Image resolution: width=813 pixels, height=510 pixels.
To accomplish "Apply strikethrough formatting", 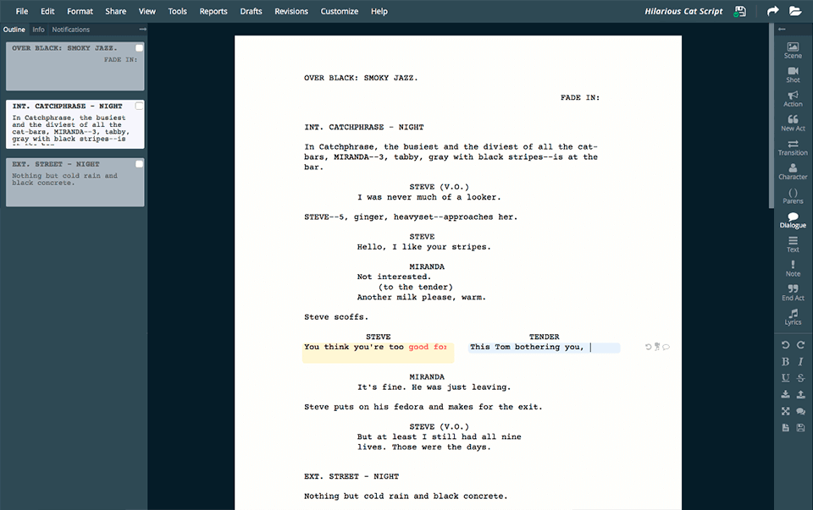I will pos(800,378).
